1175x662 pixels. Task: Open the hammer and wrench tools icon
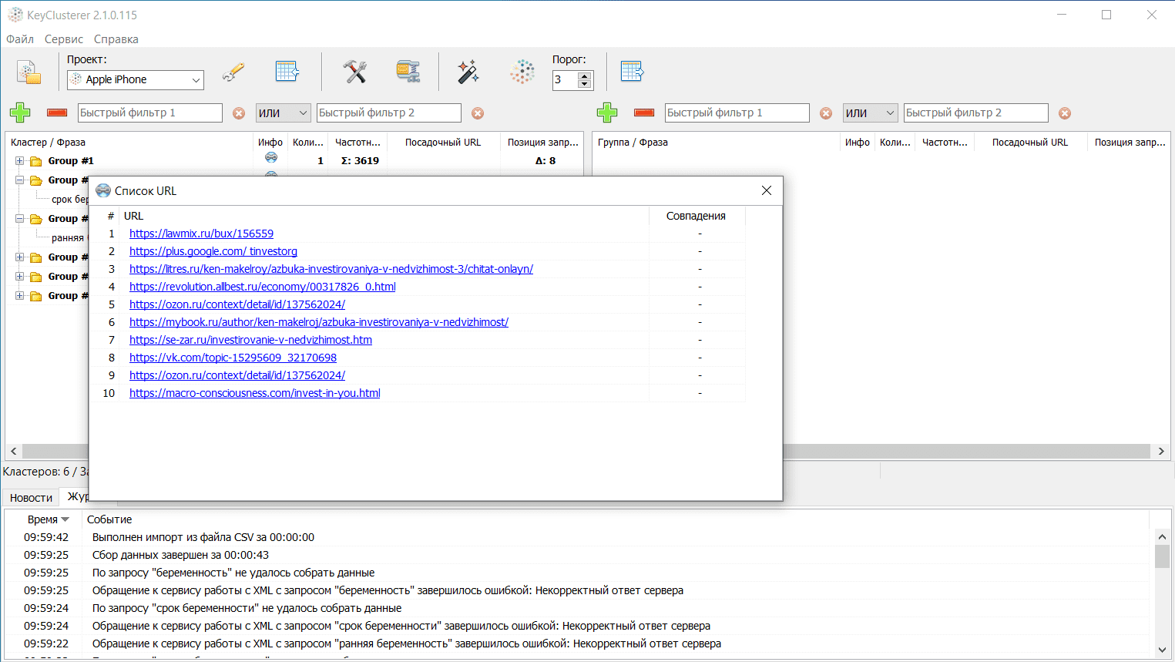(355, 72)
